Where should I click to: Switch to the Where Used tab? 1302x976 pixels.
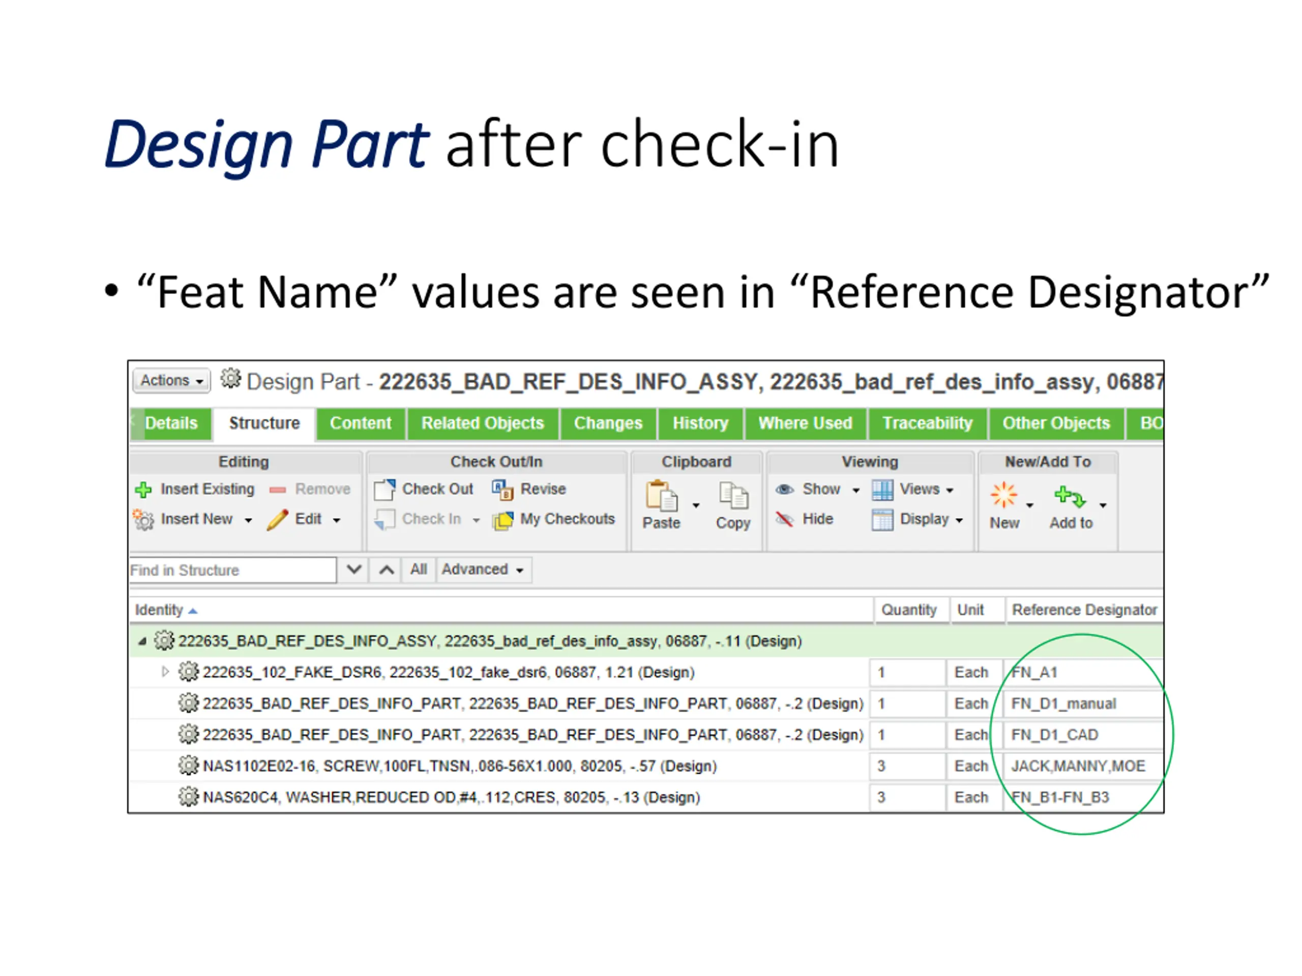(x=805, y=423)
